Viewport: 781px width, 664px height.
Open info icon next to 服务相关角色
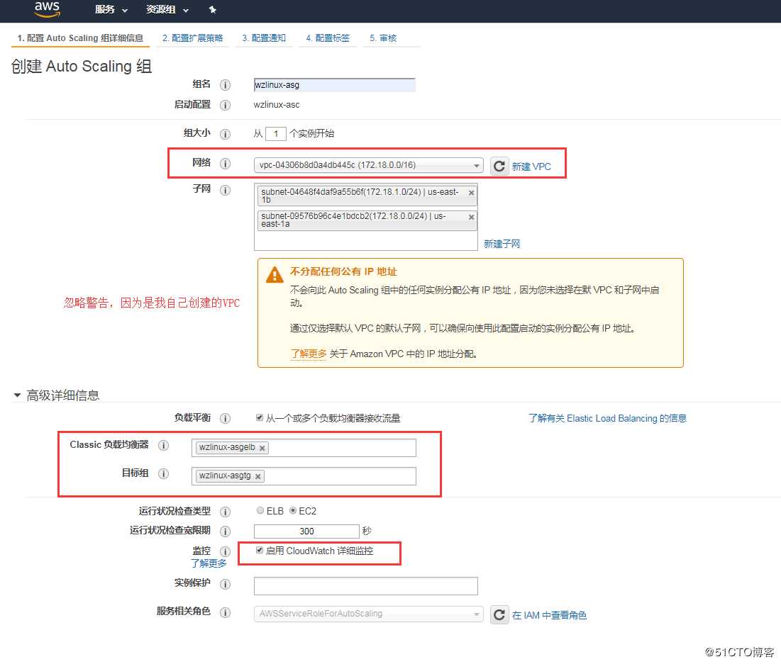225,612
